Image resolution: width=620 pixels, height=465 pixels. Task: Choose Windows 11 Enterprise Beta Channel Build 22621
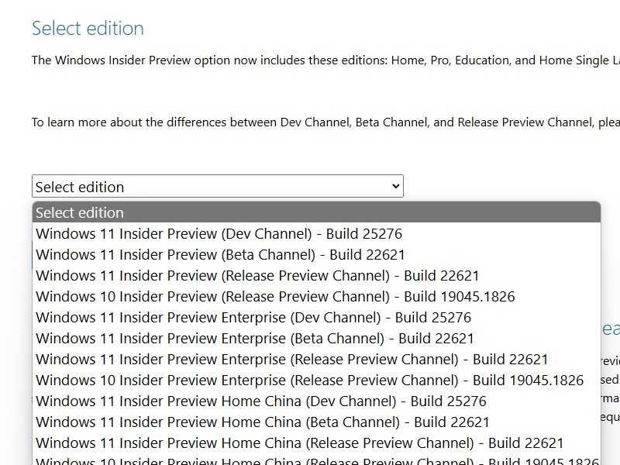point(255,338)
